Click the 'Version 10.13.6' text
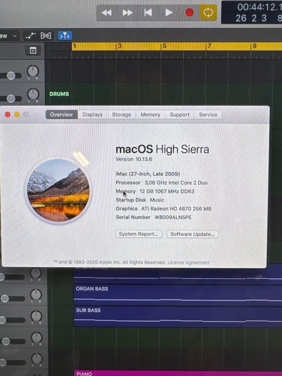The image size is (282, 376). pyautogui.click(x=134, y=159)
